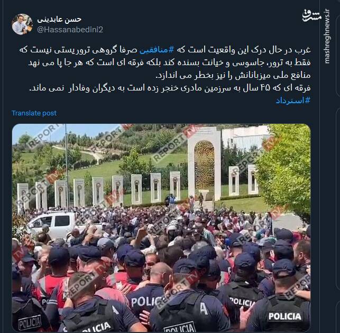This screenshot has width=340, height=333.
Task: Click the tweet line starting with فقط به ترور
Action: pos(169,63)
